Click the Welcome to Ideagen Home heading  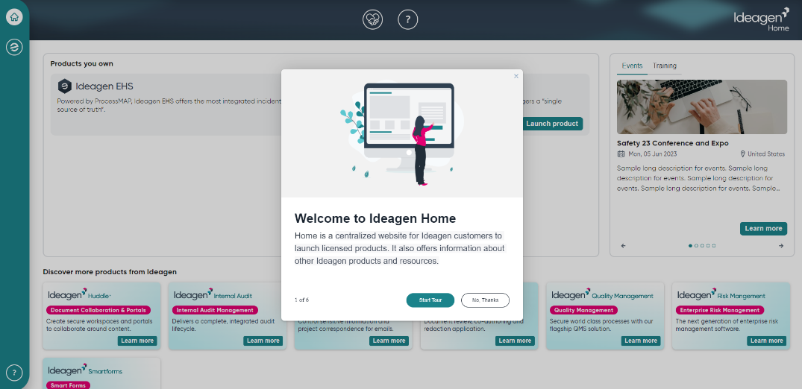click(x=375, y=218)
